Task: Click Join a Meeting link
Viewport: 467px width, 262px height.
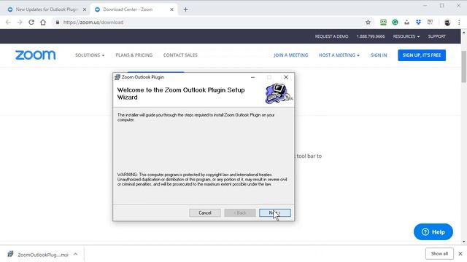Action: point(290,55)
